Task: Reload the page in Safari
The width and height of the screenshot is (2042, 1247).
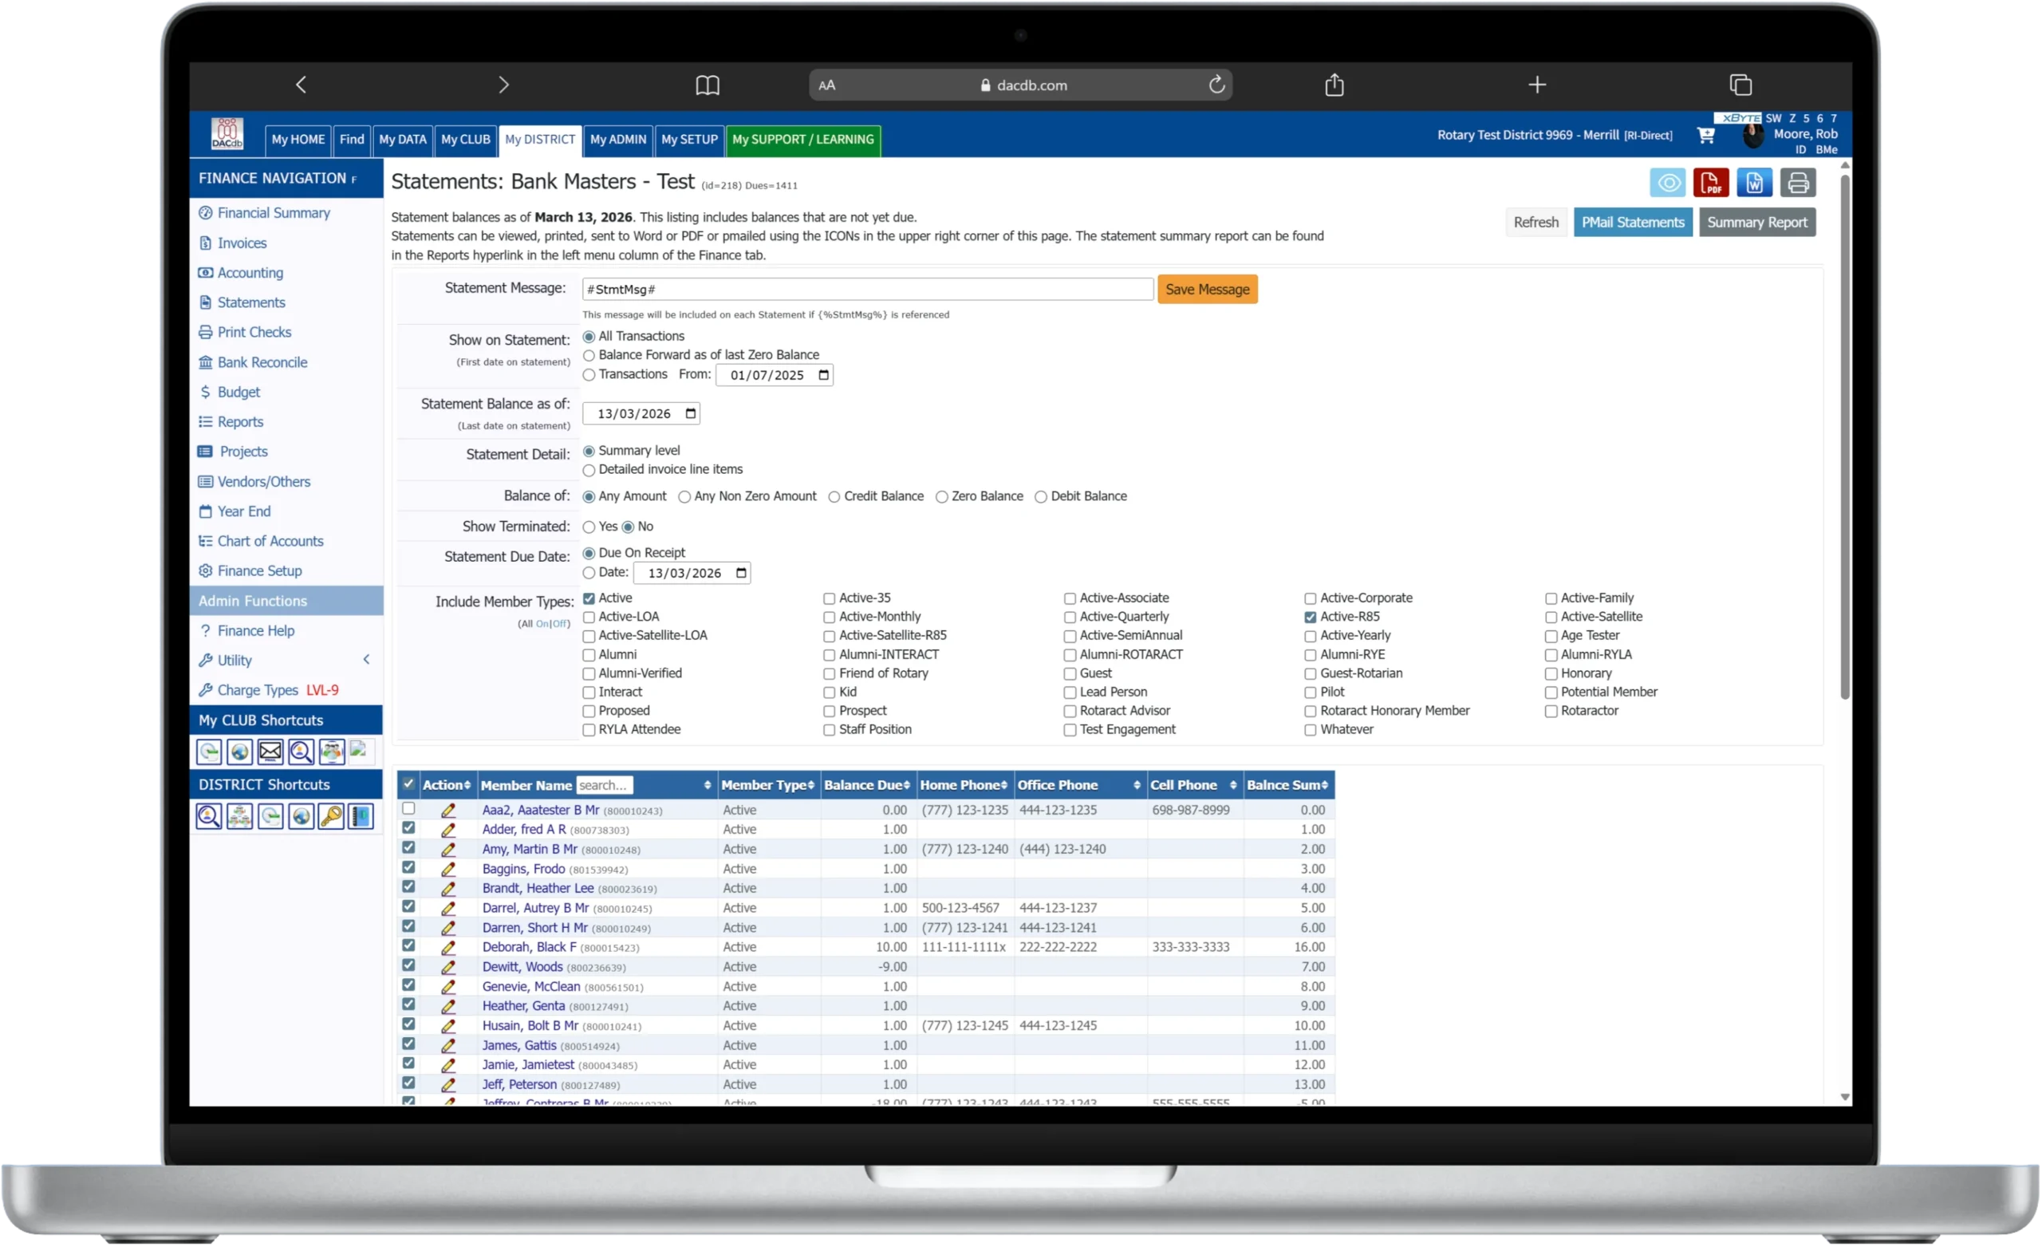Action: pos(1216,85)
